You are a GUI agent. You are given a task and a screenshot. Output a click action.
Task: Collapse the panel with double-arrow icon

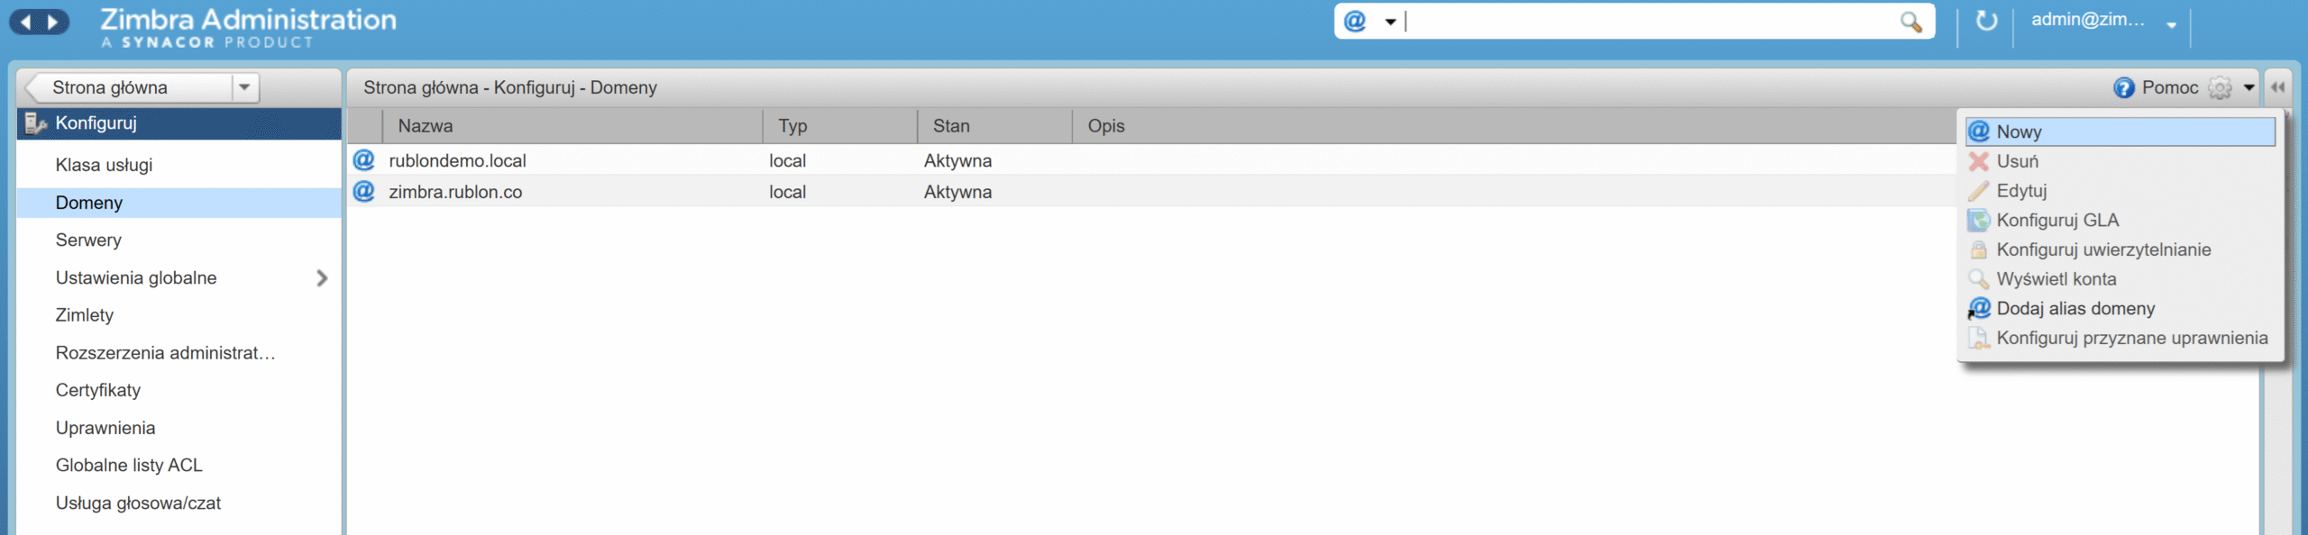2277,87
